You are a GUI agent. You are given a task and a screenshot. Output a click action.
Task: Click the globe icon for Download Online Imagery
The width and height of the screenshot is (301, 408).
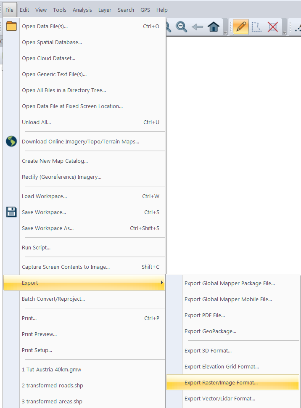[11, 141]
